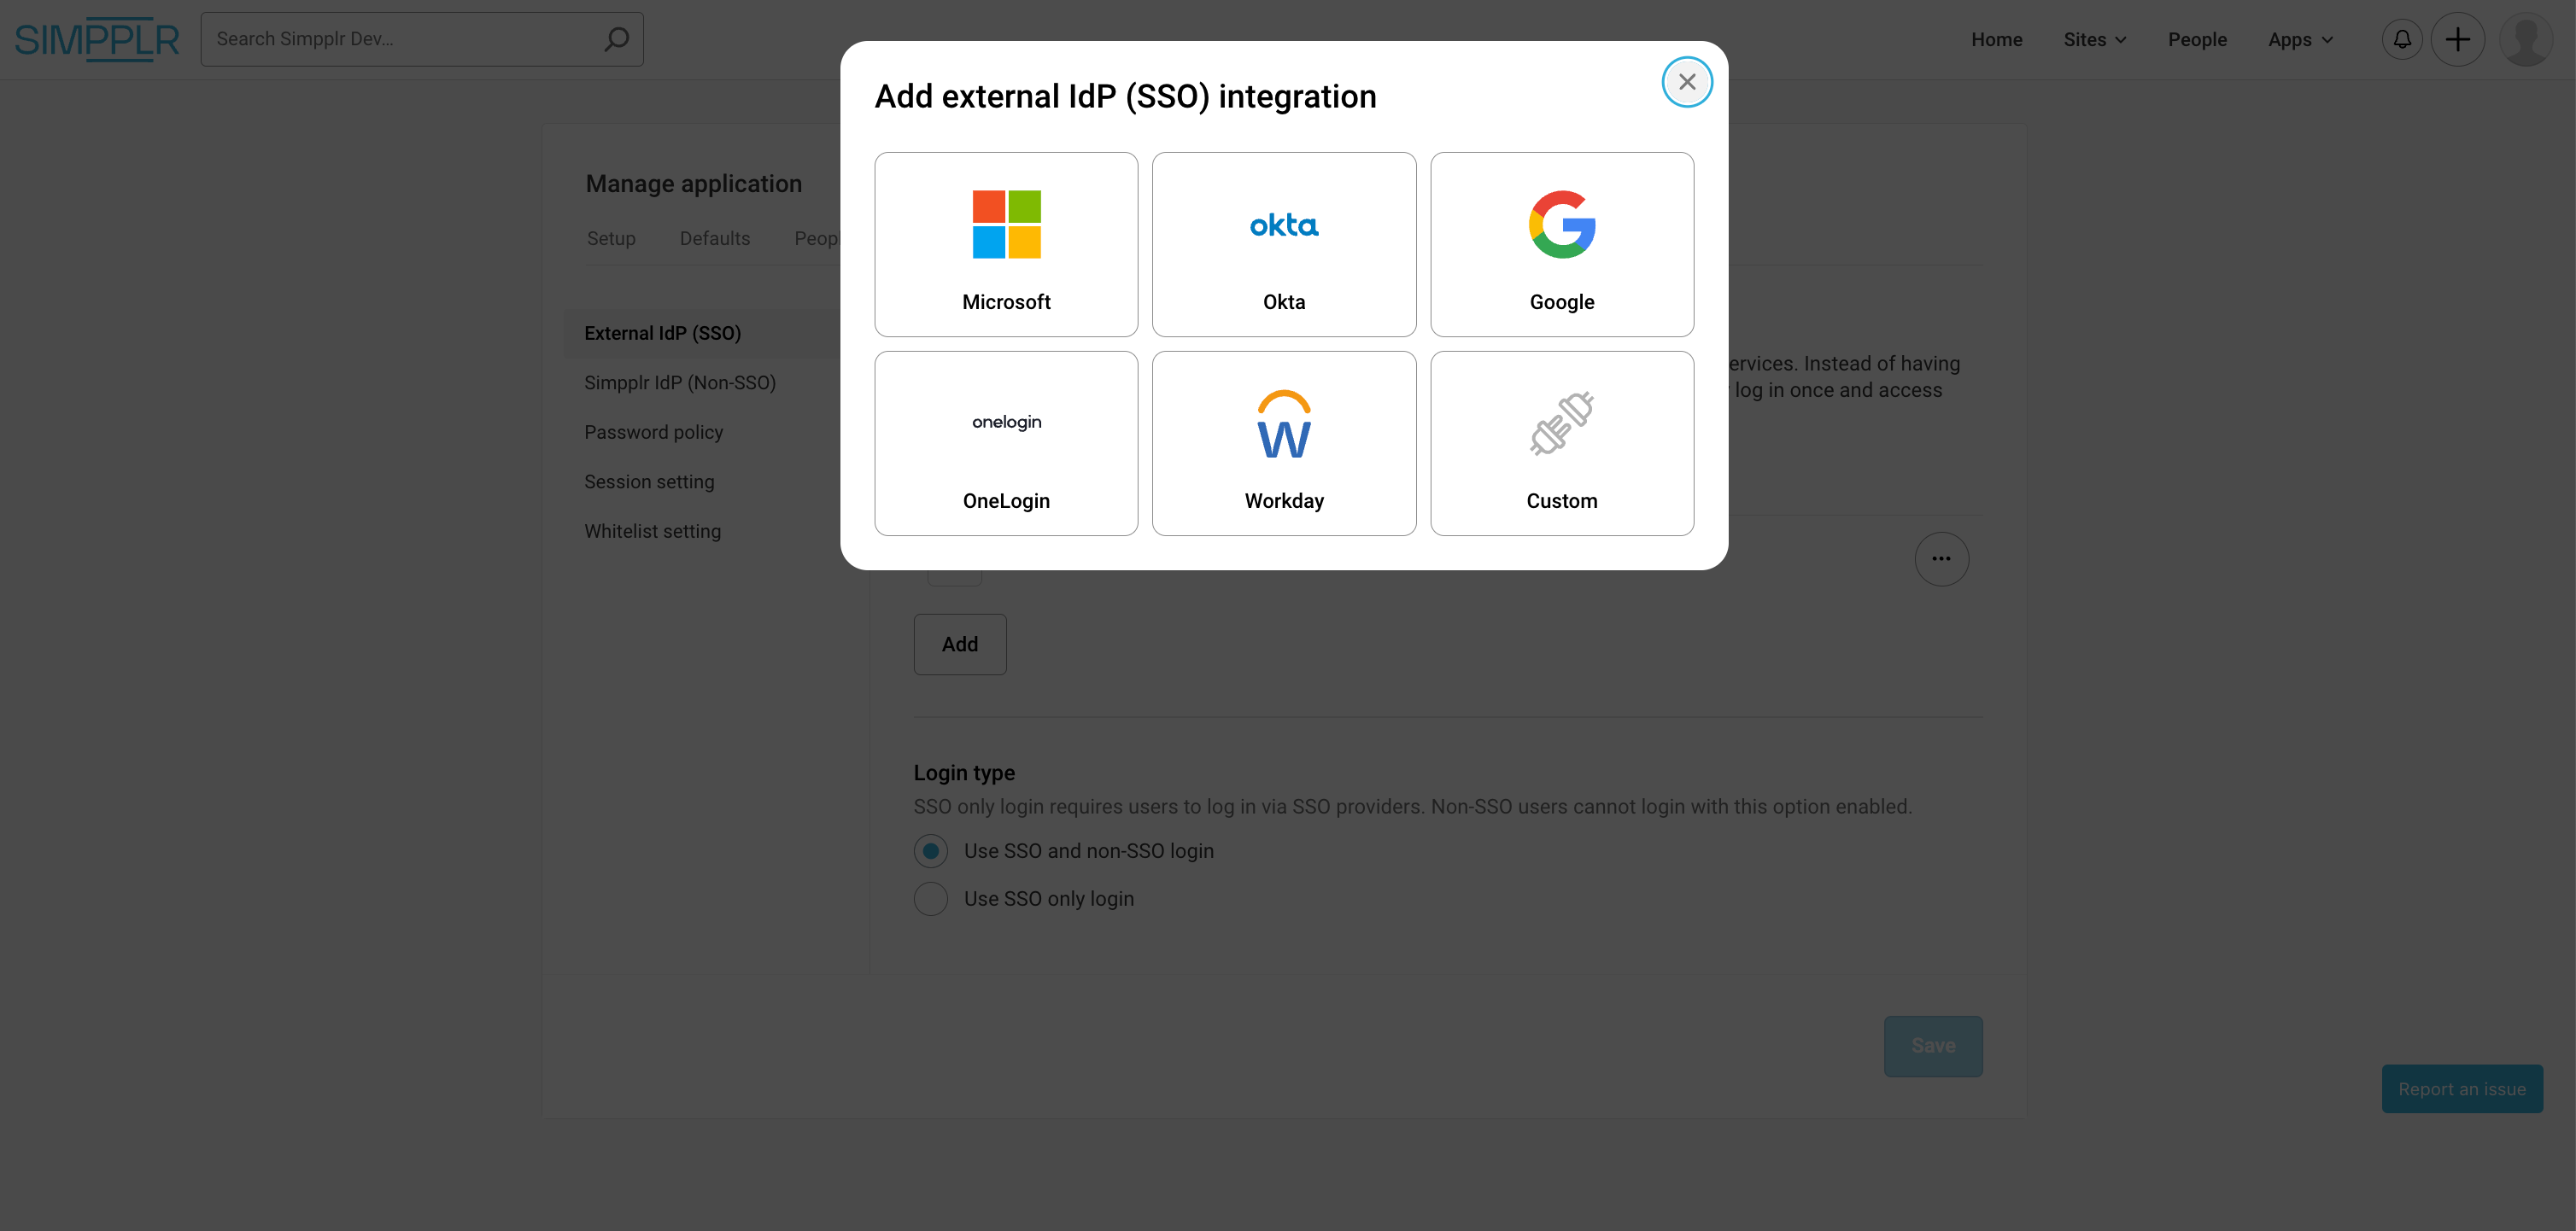Select the Custom plug integration

pyautogui.click(x=1561, y=444)
